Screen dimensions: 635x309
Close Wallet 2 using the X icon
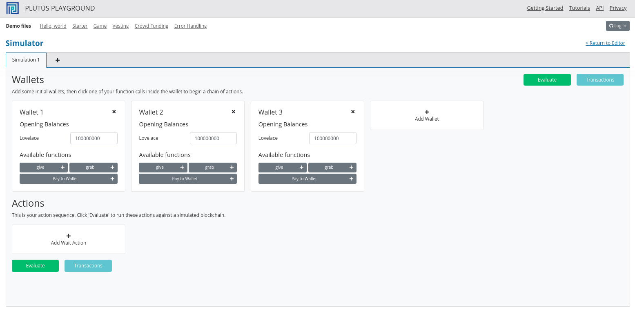click(x=234, y=112)
